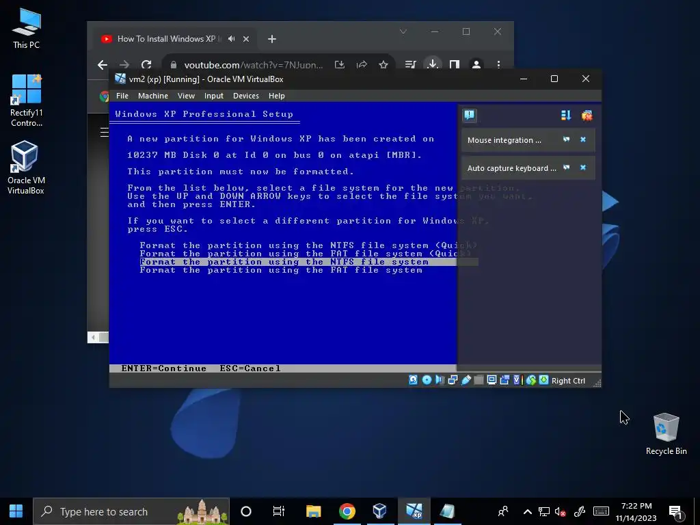
Task: Click the keyboard capture green arrow indicator
Action: 543,380
